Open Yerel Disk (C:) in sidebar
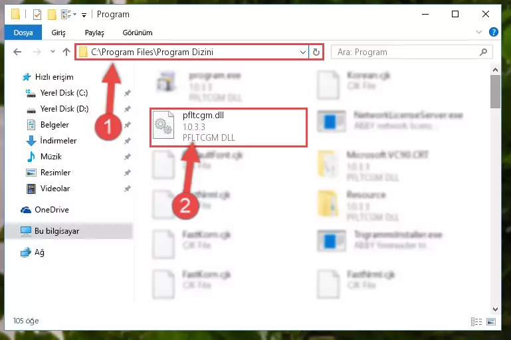Image resolution: width=511 pixels, height=340 pixels. coord(64,93)
